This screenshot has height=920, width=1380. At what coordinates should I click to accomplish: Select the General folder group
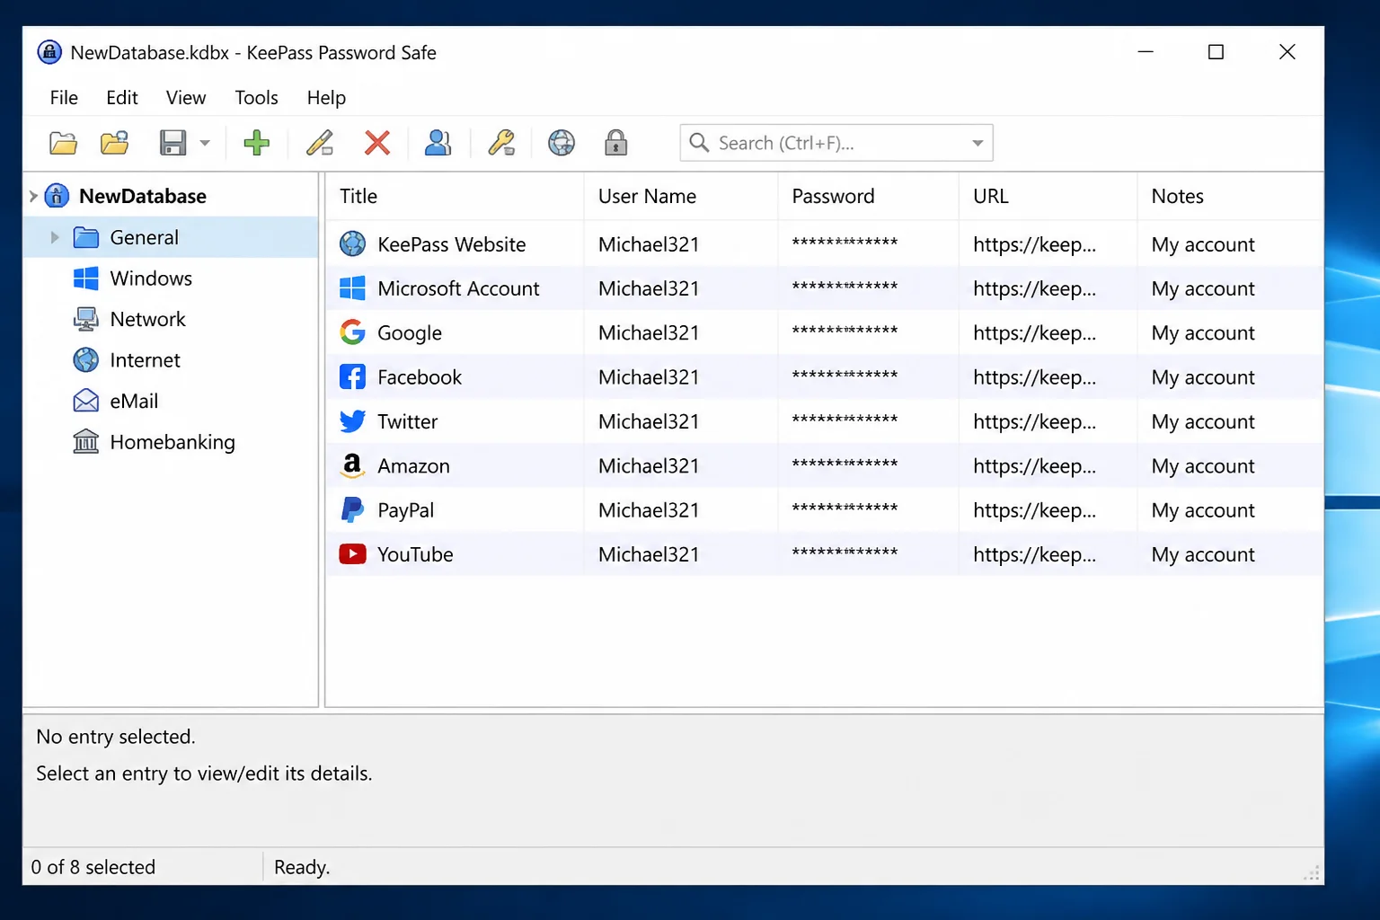click(144, 237)
